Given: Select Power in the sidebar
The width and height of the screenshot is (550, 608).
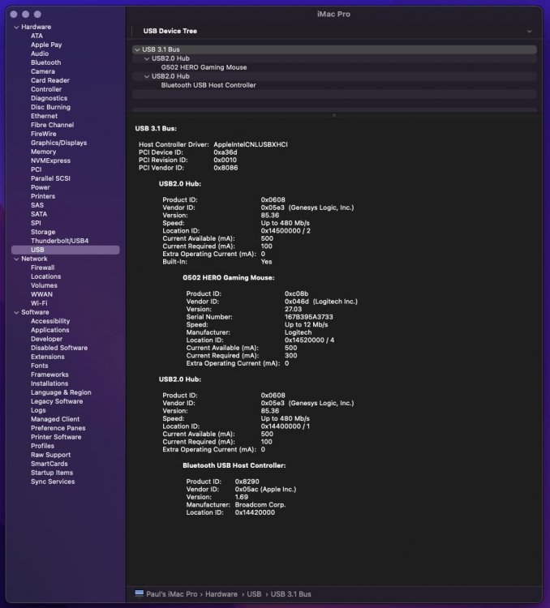Looking at the screenshot, I should point(41,188).
